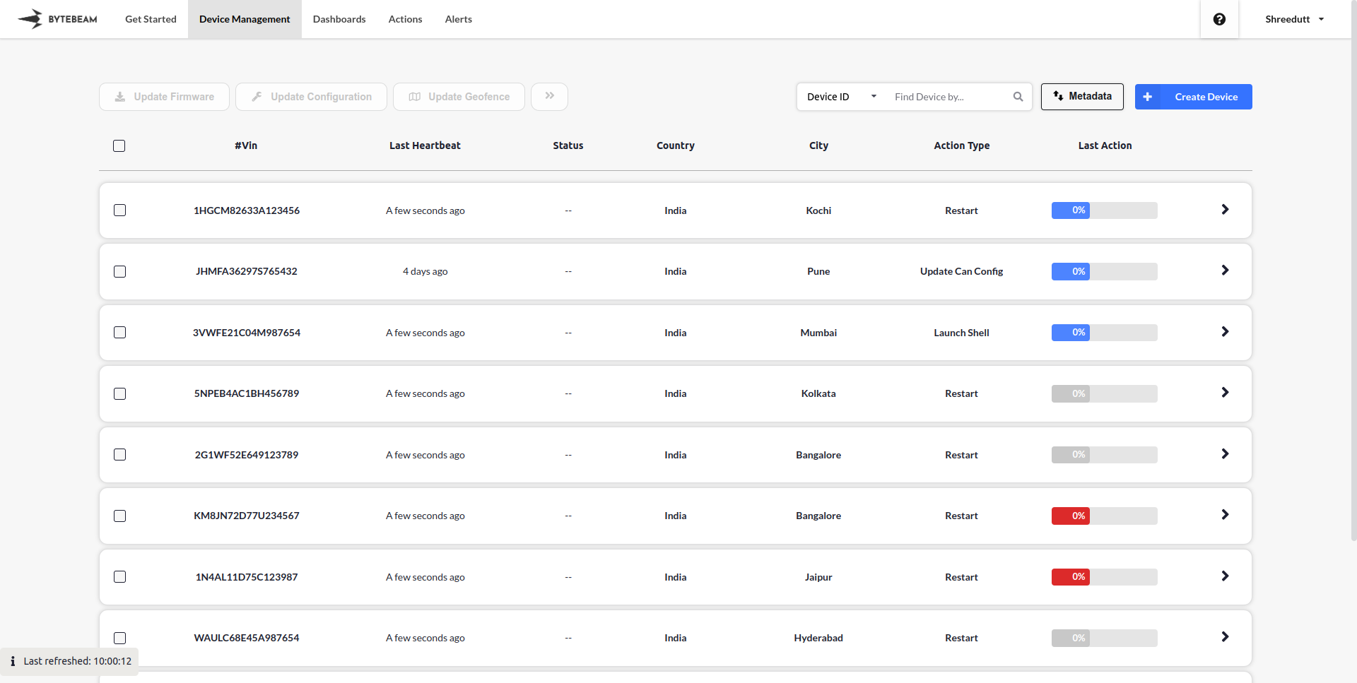
Task: Click the #Vin column header
Action: click(x=246, y=145)
